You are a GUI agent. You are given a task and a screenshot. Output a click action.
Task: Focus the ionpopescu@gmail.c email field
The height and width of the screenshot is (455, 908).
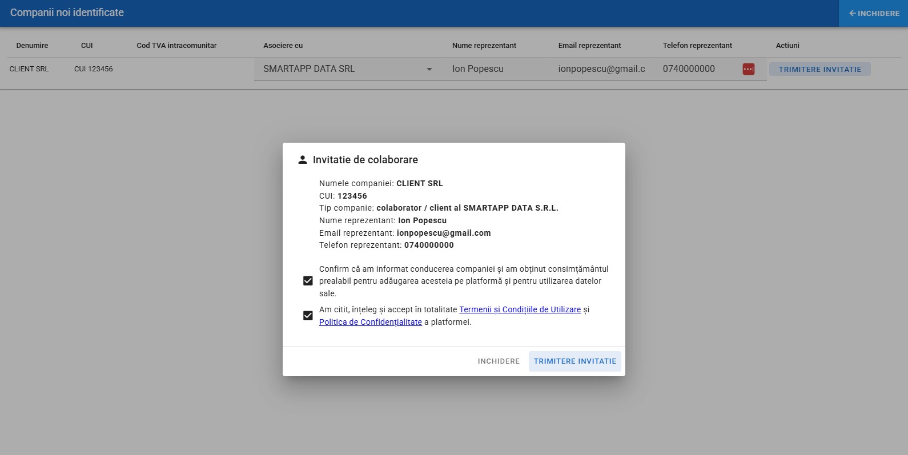point(601,69)
